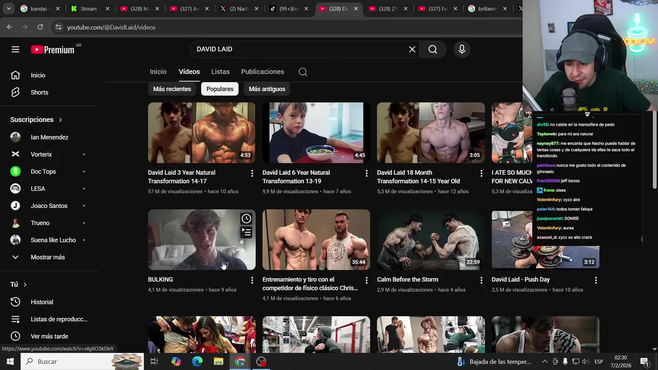Image resolution: width=658 pixels, height=370 pixels.
Task: Click the YouTube Premium logo
Action: [x=52, y=50]
